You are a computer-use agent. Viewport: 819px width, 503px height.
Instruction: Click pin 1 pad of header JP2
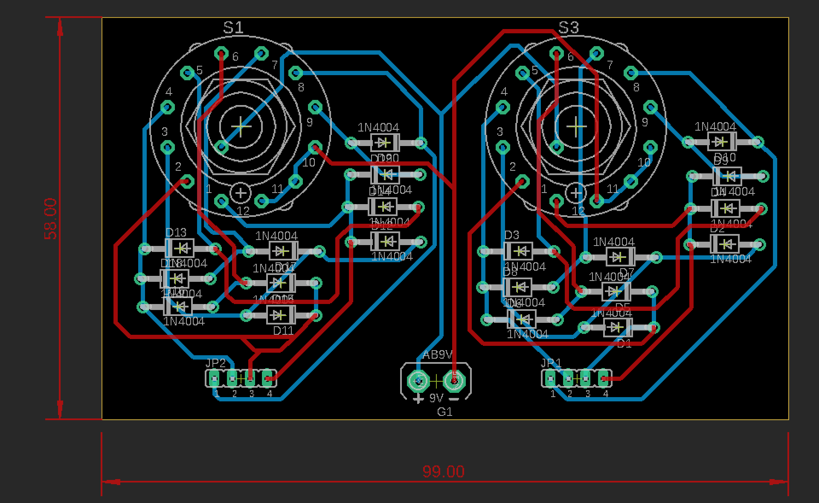coord(215,378)
